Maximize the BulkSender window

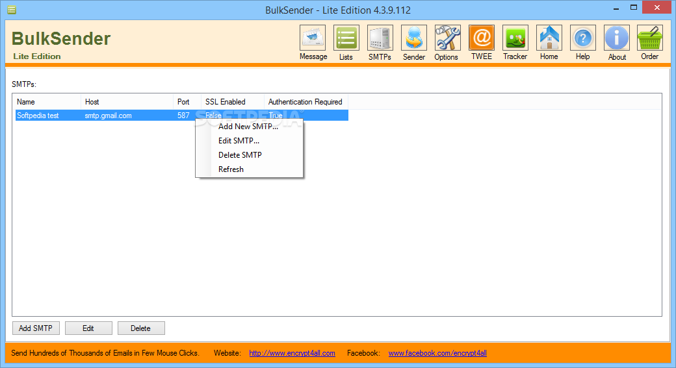633,8
